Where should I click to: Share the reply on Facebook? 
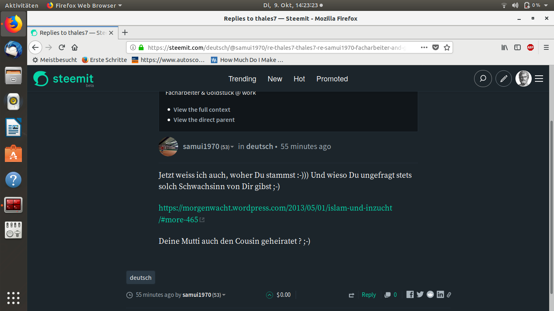pos(410,294)
